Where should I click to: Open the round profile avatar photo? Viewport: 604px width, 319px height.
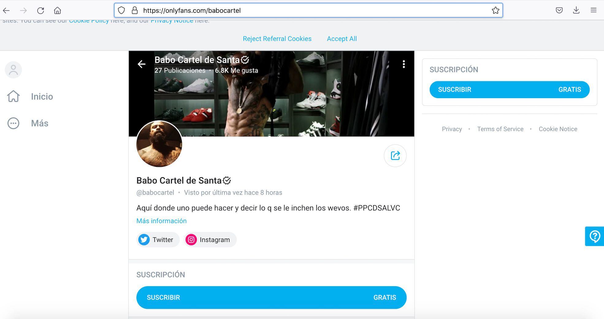coord(159,144)
